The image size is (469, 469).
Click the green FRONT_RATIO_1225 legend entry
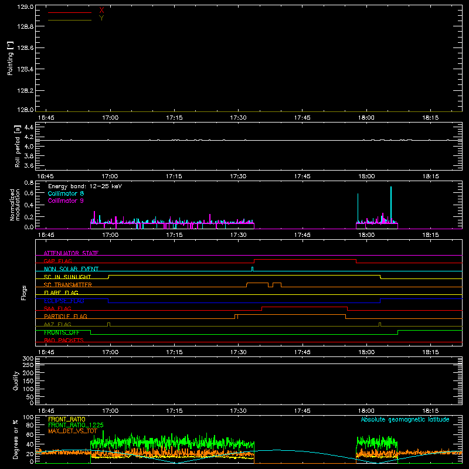pos(76,425)
